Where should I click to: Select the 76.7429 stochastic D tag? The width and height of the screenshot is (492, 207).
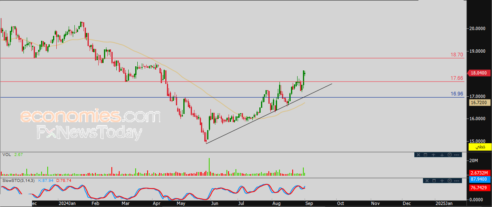tap(479, 187)
